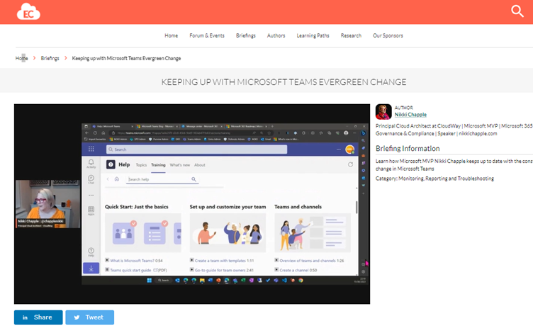The height and width of the screenshot is (328, 533).
Task: Click the Help page vertical scrollbar
Action: (x=357, y=208)
